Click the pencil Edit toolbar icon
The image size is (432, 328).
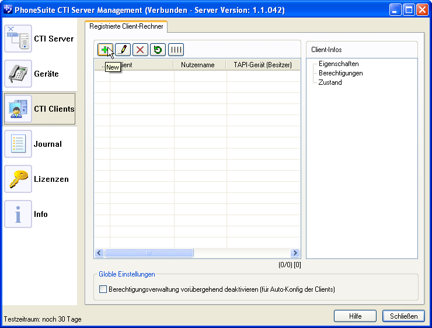123,50
